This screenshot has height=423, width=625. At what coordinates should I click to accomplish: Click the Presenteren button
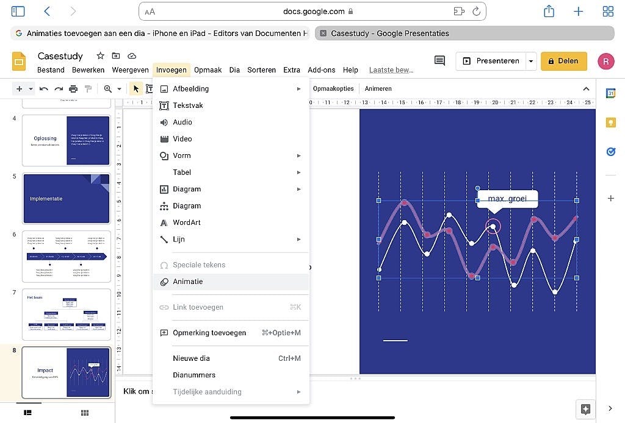coord(491,61)
